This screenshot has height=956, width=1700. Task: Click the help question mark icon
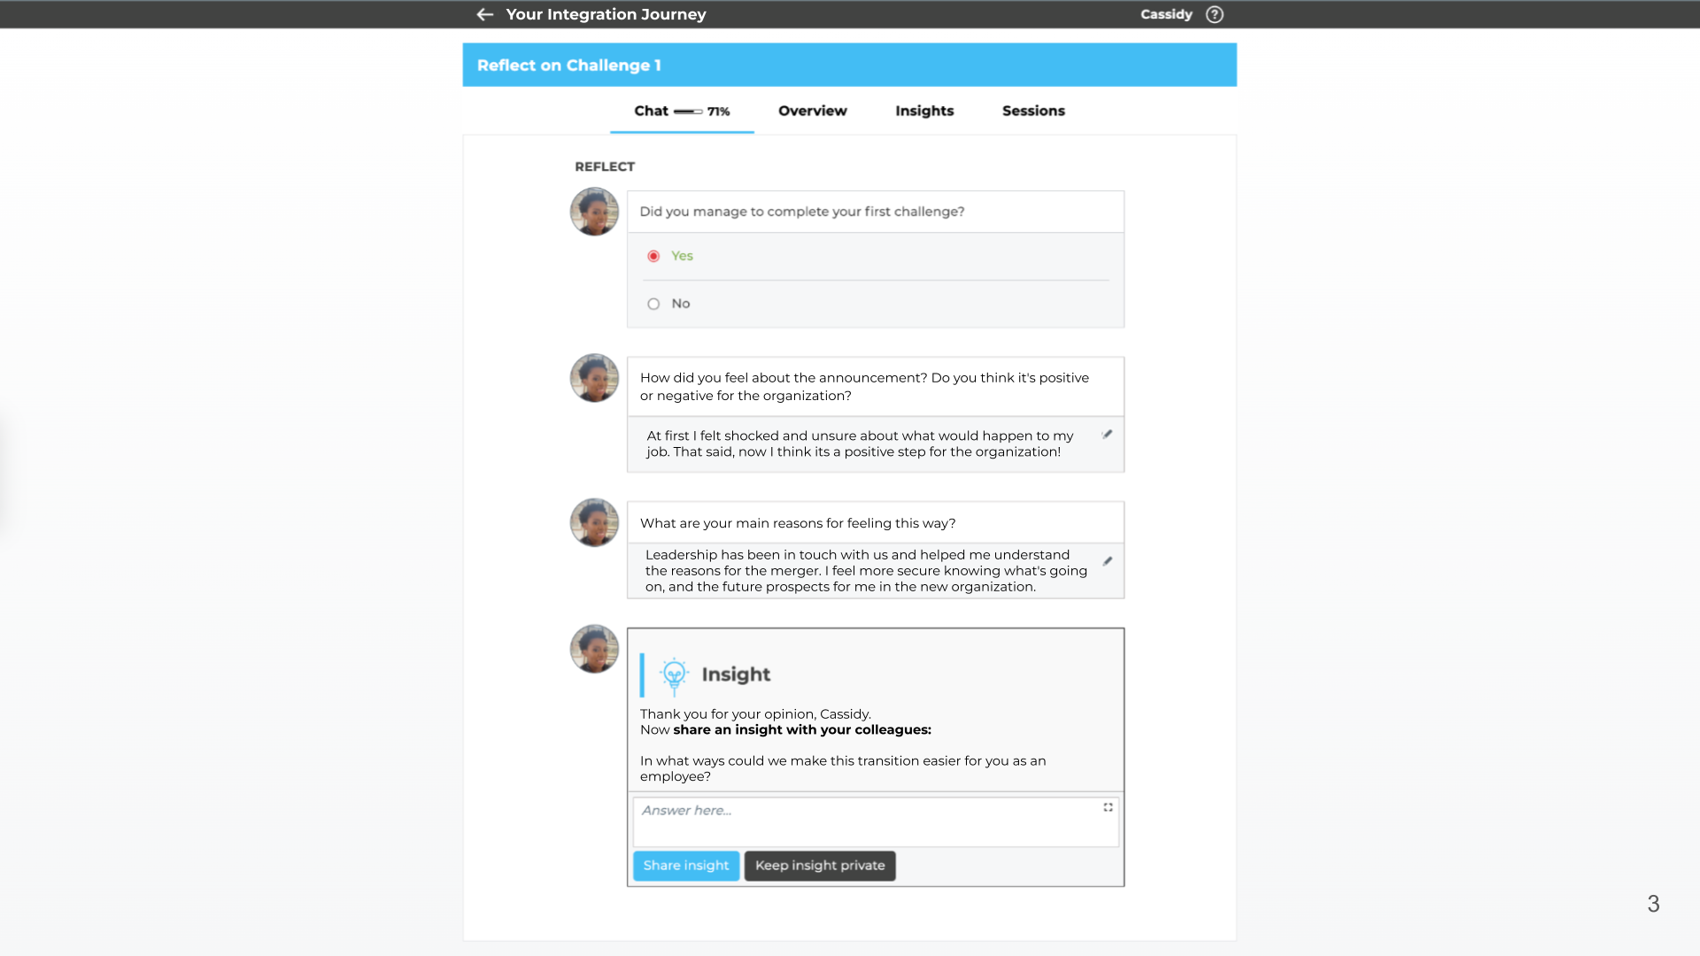click(1214, 14)
